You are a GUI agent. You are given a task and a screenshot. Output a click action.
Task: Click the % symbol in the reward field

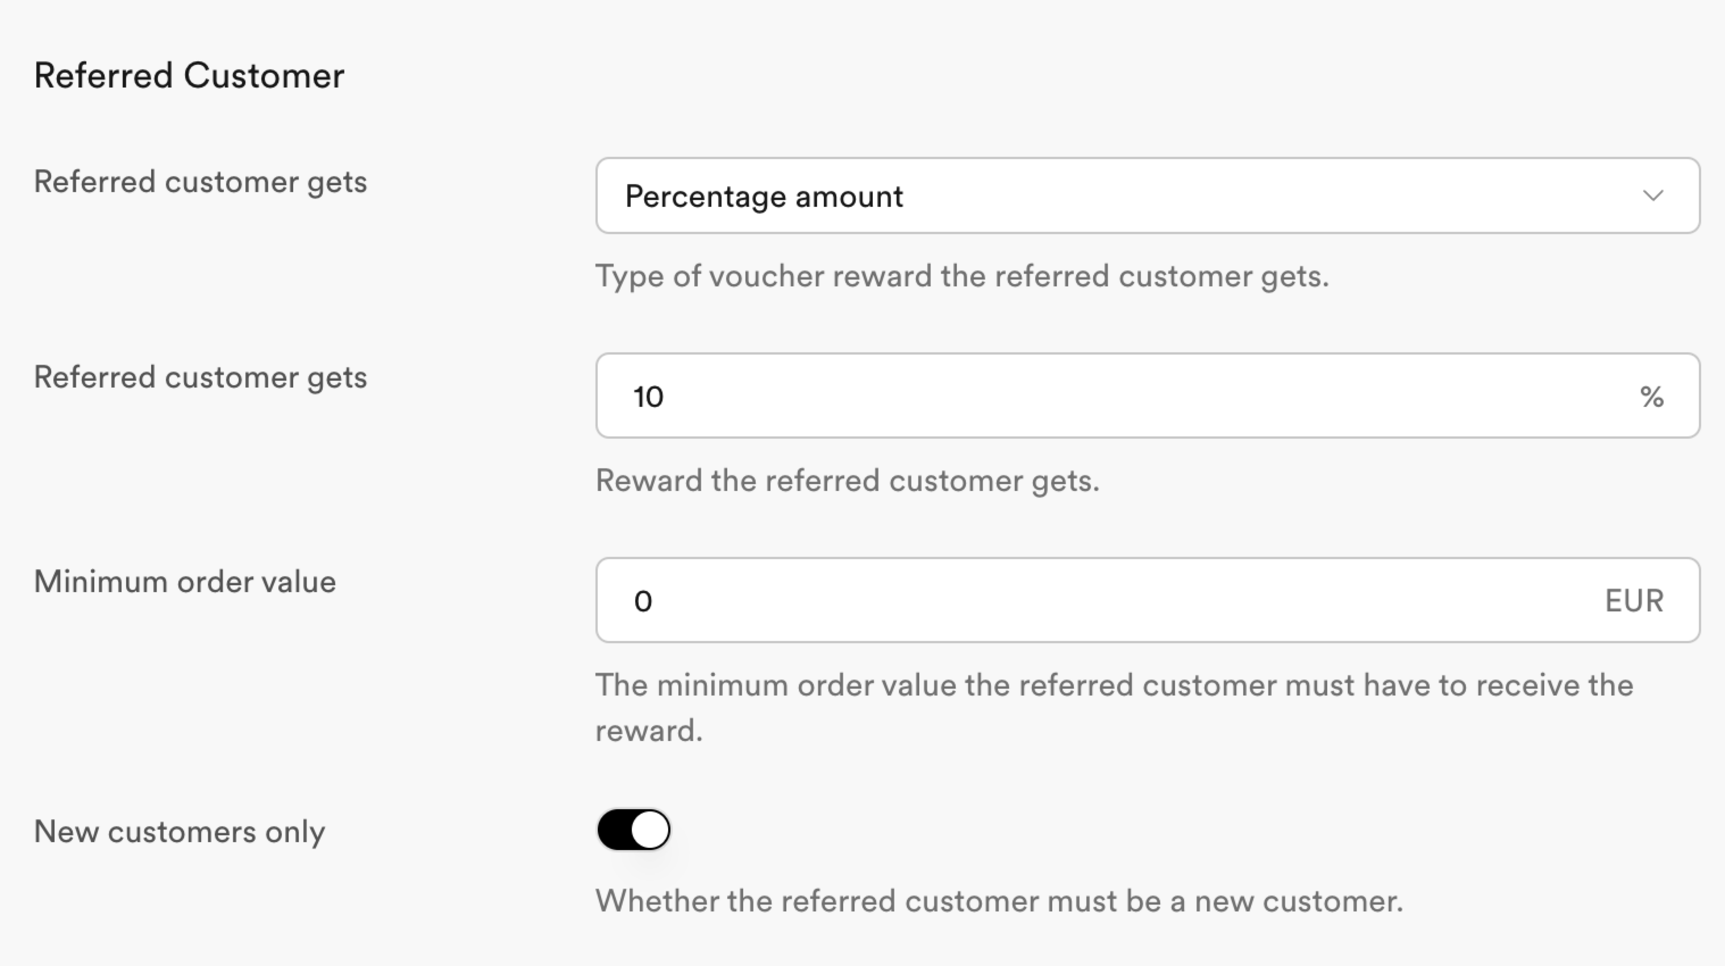(1652, 397)
